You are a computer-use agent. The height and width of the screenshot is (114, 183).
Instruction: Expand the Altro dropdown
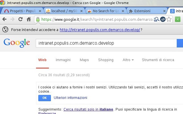(x=128, y=60)
